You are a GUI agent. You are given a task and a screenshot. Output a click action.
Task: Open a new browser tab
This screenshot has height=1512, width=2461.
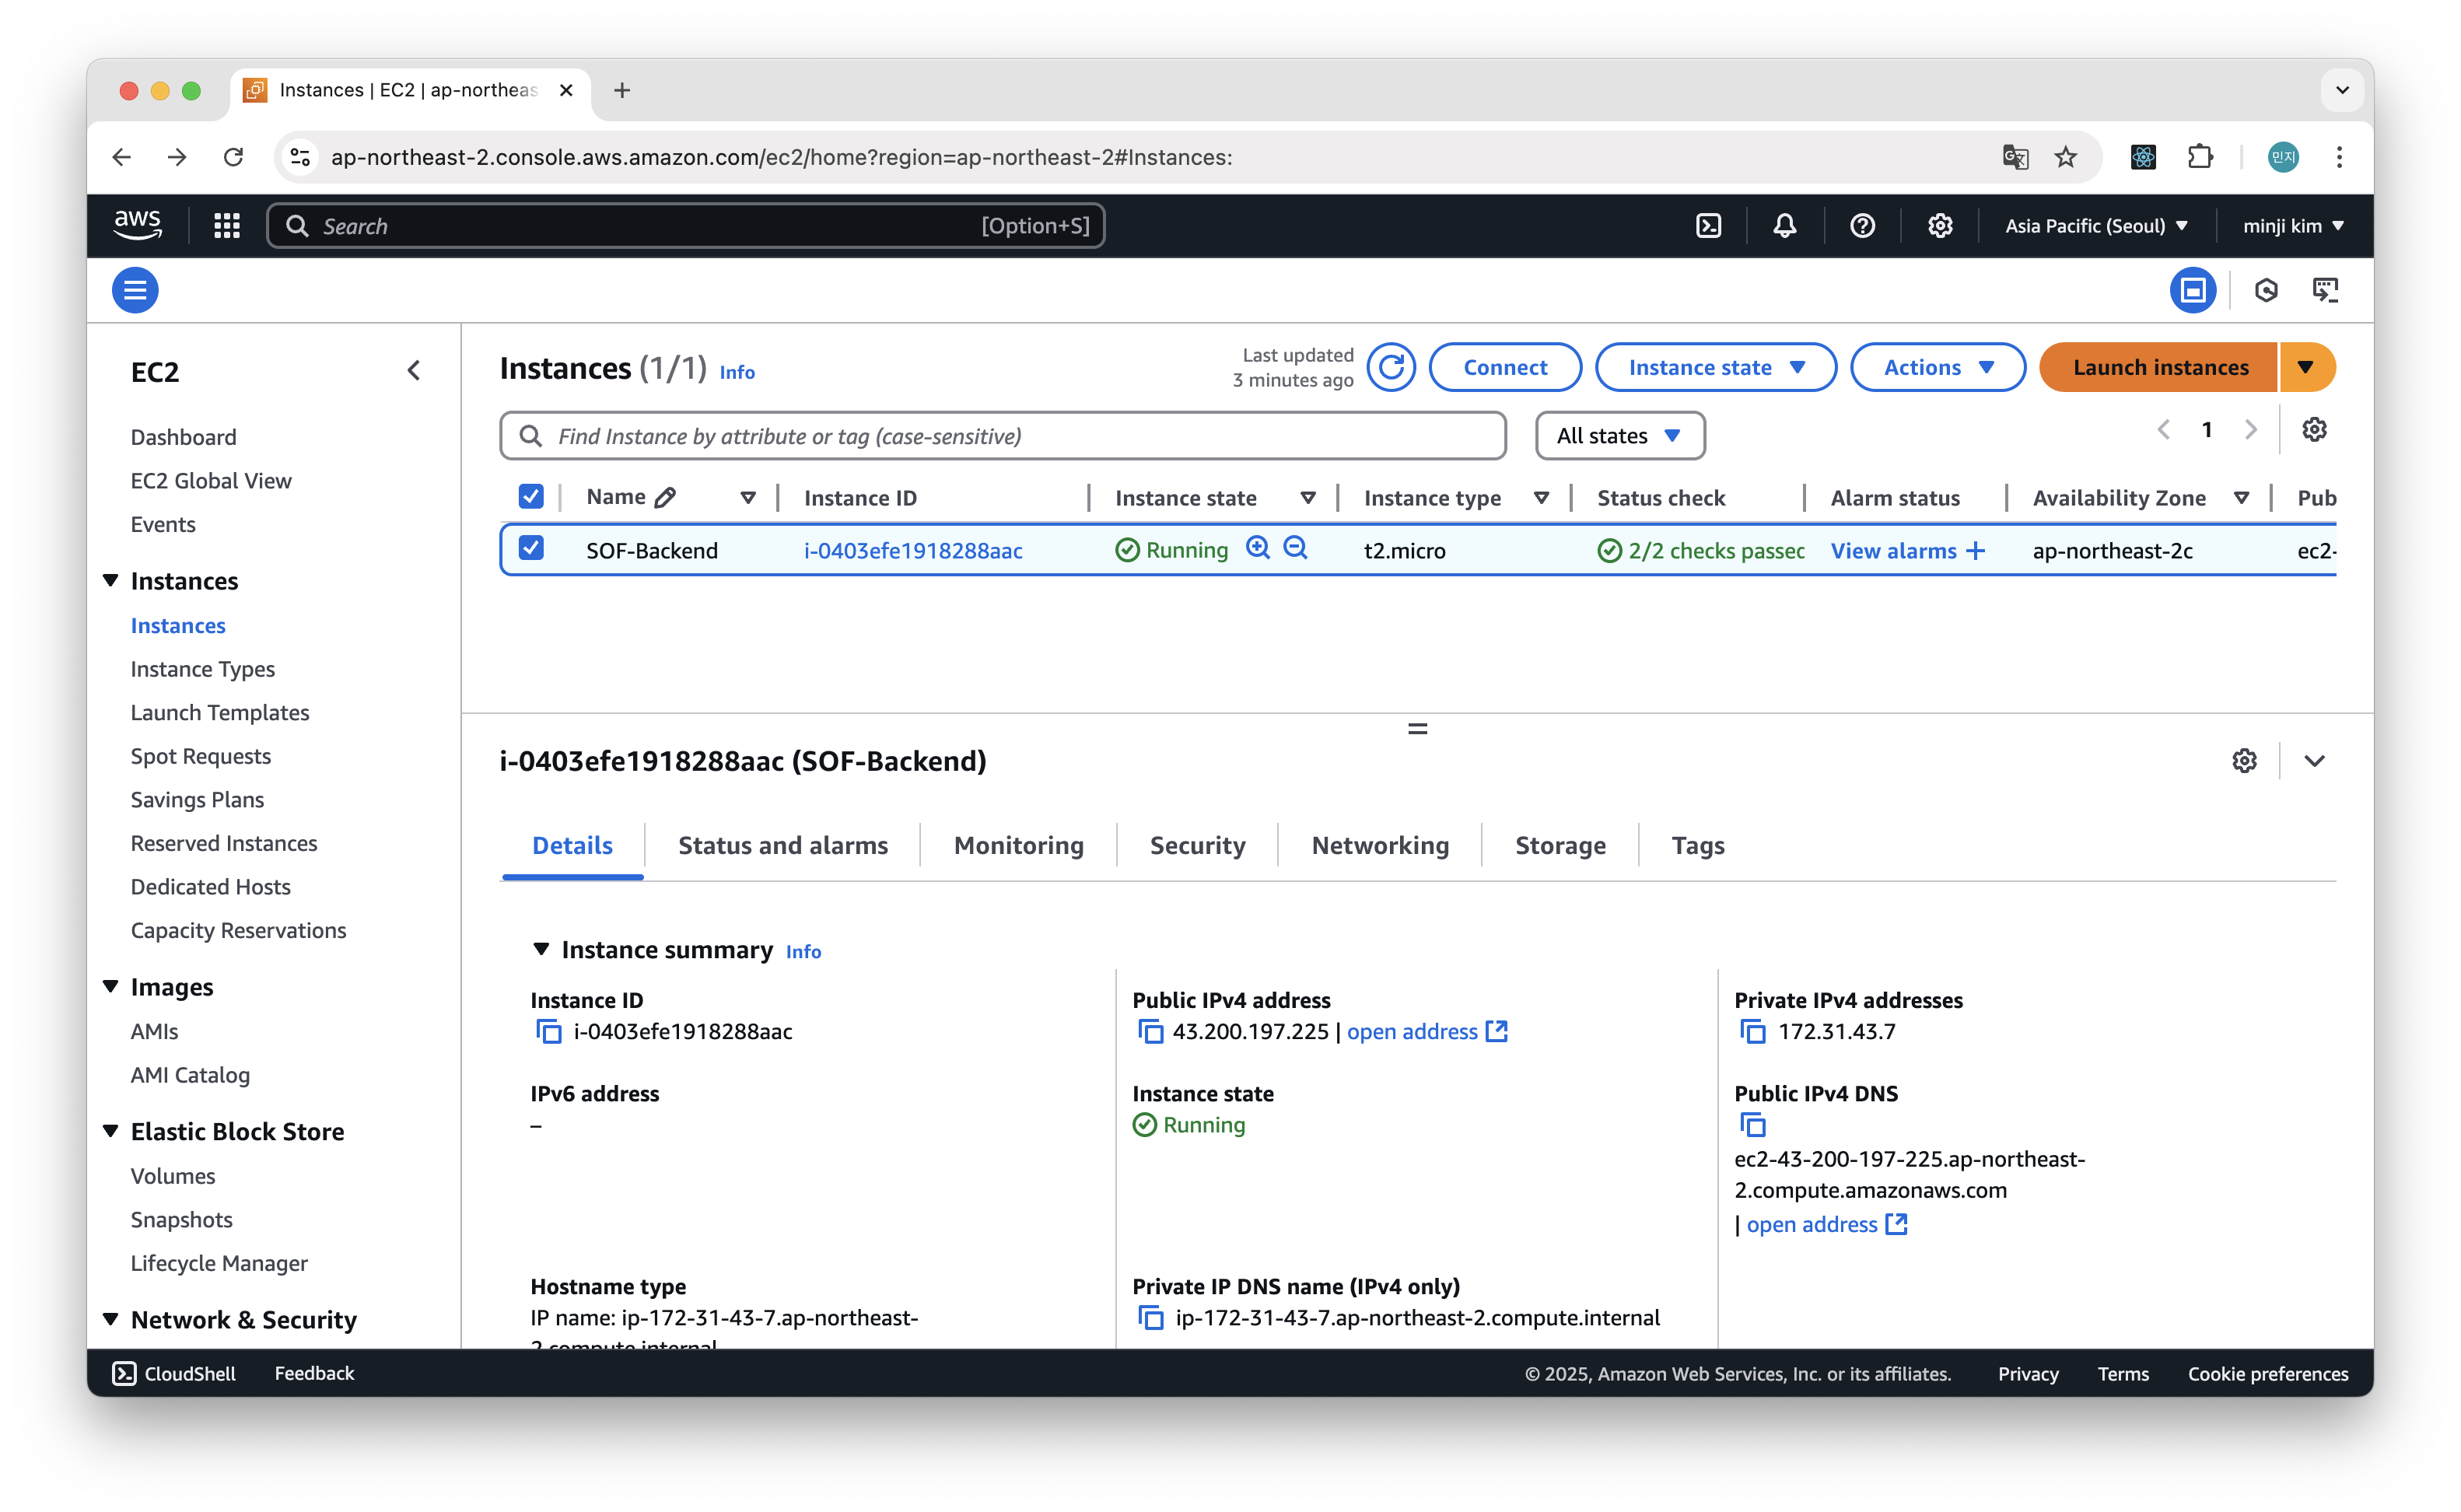click(622, 90)
